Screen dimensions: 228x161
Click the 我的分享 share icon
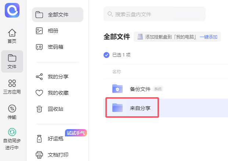(39, 77)
